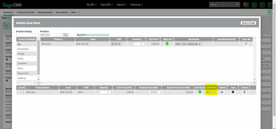Click the Sync INV icon in product row
Viewport: 276px width, 129px height.
246,44
